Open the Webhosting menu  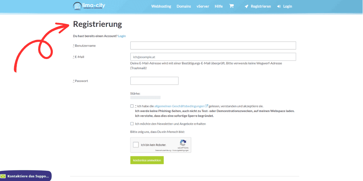161,6
